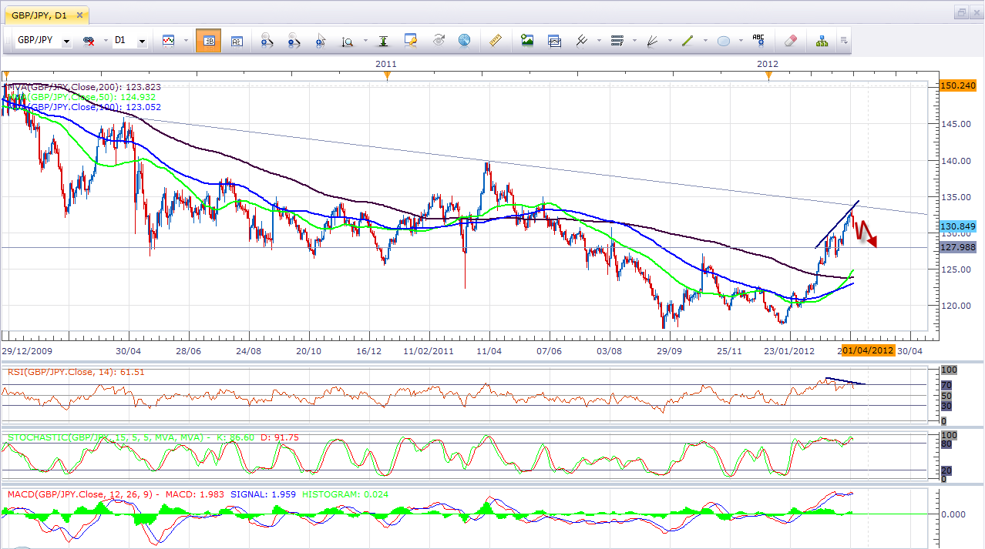Click the zoom out icon
The width and height of the screenshot is (985, 549).
tap(294, 41)
